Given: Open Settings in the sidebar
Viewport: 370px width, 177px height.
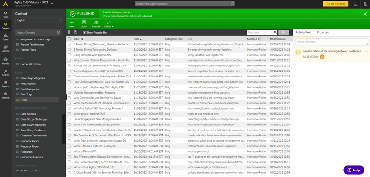Looking at the screenshot, I should (6, 95).
